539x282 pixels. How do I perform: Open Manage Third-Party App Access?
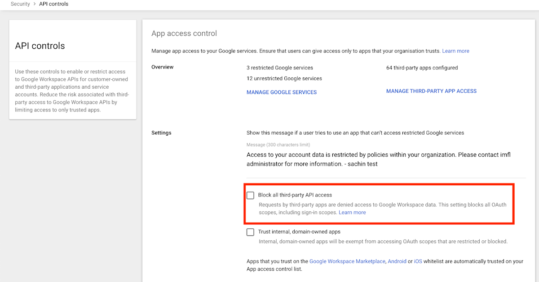pos(431,91)
